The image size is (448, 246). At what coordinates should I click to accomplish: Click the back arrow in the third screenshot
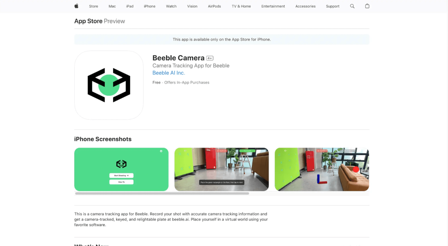pyautogui.click(x=285, y=151)
